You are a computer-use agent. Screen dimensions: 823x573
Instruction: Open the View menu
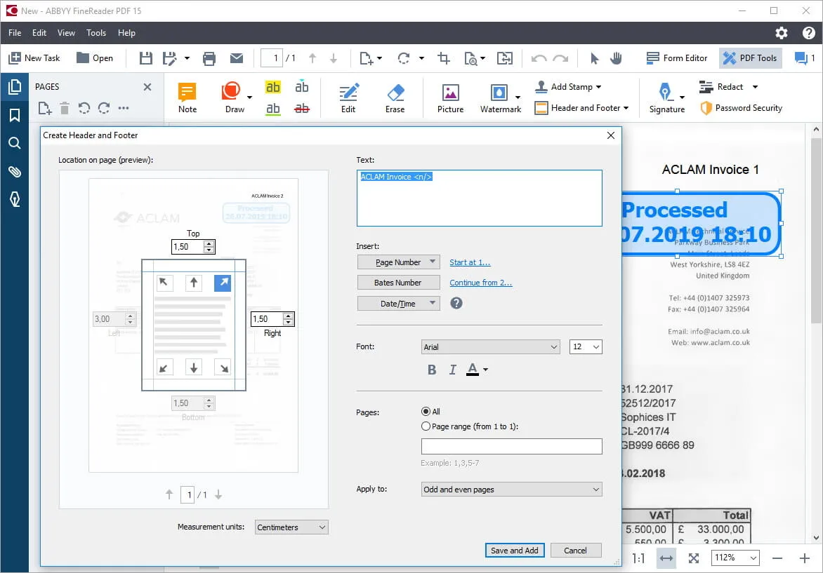coord(66,33)
